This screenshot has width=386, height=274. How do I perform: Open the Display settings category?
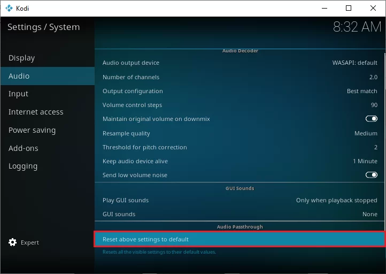pyautogui.click(x=48, y=58)
